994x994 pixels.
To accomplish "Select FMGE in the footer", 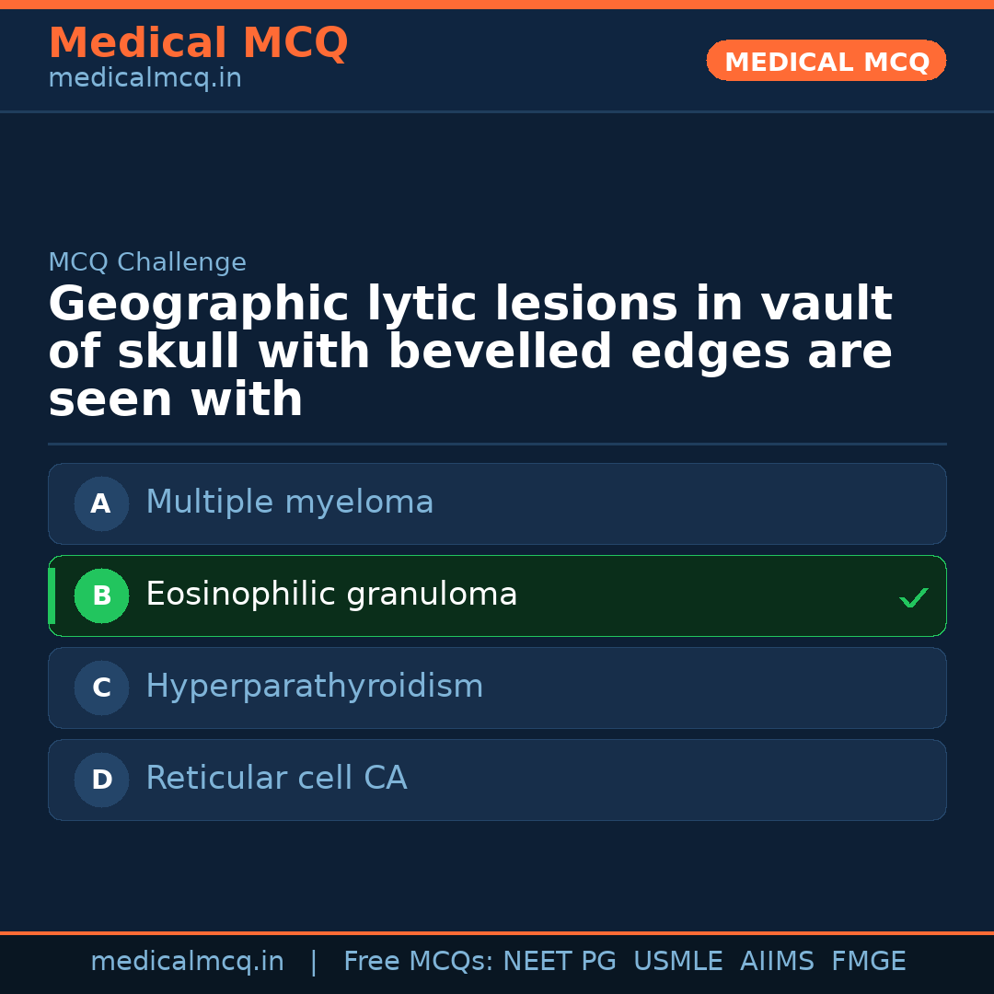I will (x=868, y=962).
